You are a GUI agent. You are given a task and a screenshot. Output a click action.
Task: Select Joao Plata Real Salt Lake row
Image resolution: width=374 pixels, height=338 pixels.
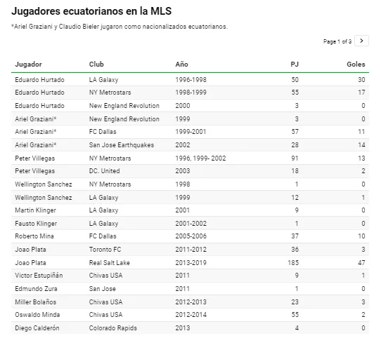(x=190, y=262)
